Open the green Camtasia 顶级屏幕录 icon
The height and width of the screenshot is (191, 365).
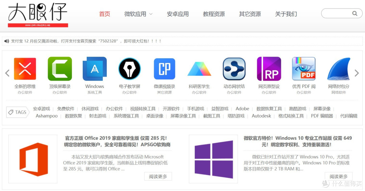60,69
